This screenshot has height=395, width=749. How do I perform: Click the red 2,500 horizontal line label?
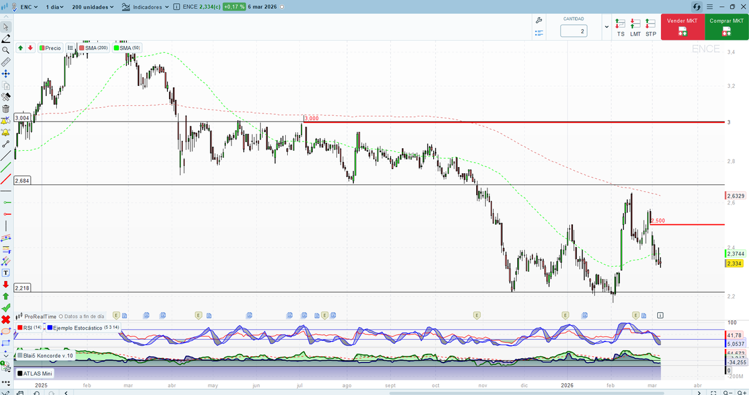coord(657,221)
